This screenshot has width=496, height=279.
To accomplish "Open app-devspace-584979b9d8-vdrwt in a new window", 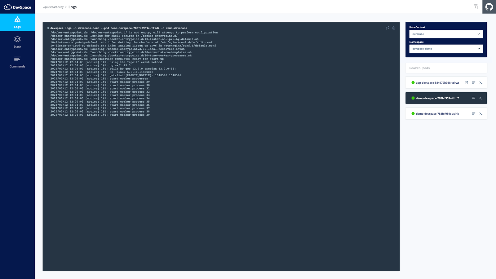I will (x=467, y=82).
